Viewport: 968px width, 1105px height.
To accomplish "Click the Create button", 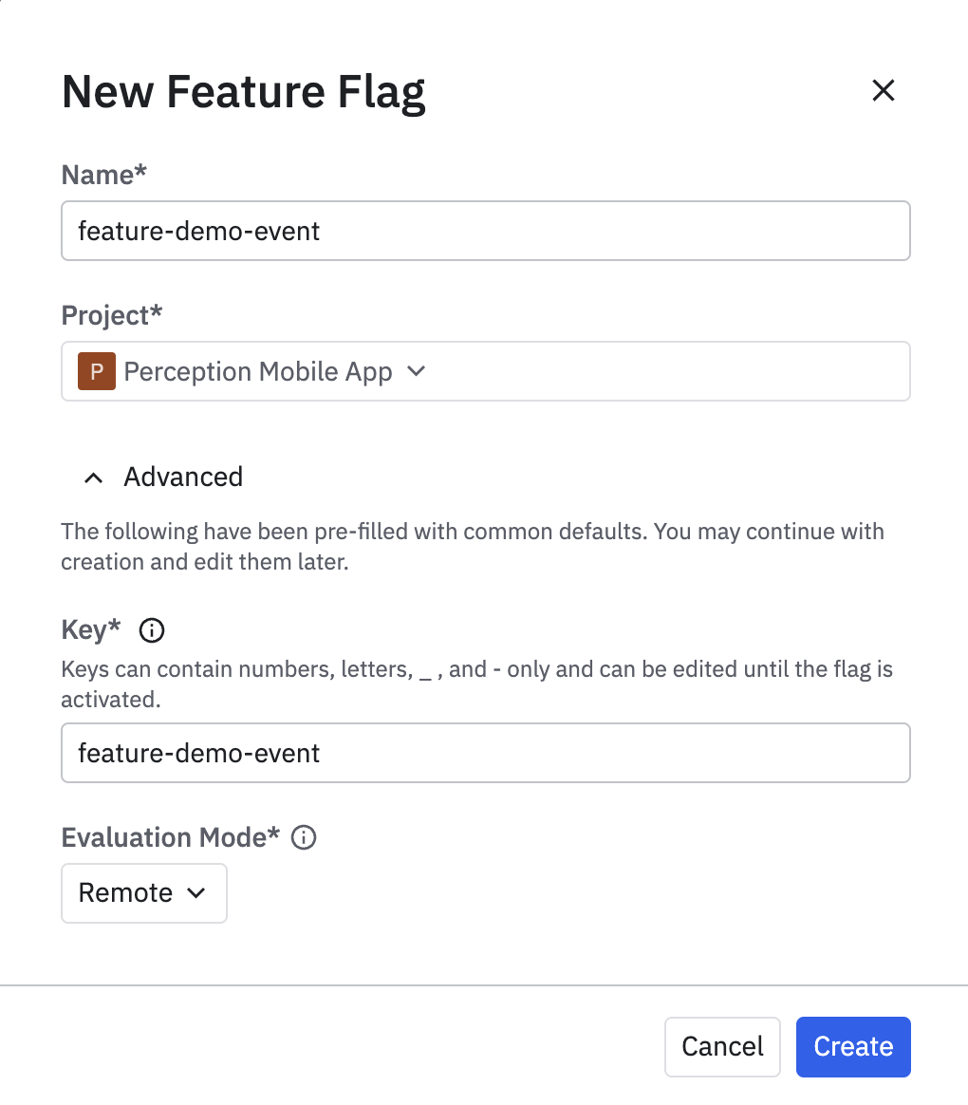I will (x=852, y=1046).
